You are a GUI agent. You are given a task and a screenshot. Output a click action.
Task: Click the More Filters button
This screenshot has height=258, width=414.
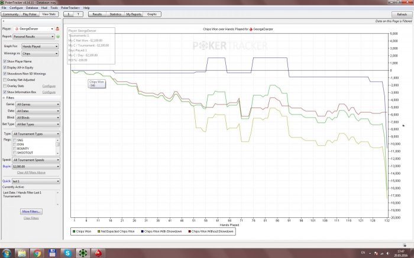(x=31, y=211)
